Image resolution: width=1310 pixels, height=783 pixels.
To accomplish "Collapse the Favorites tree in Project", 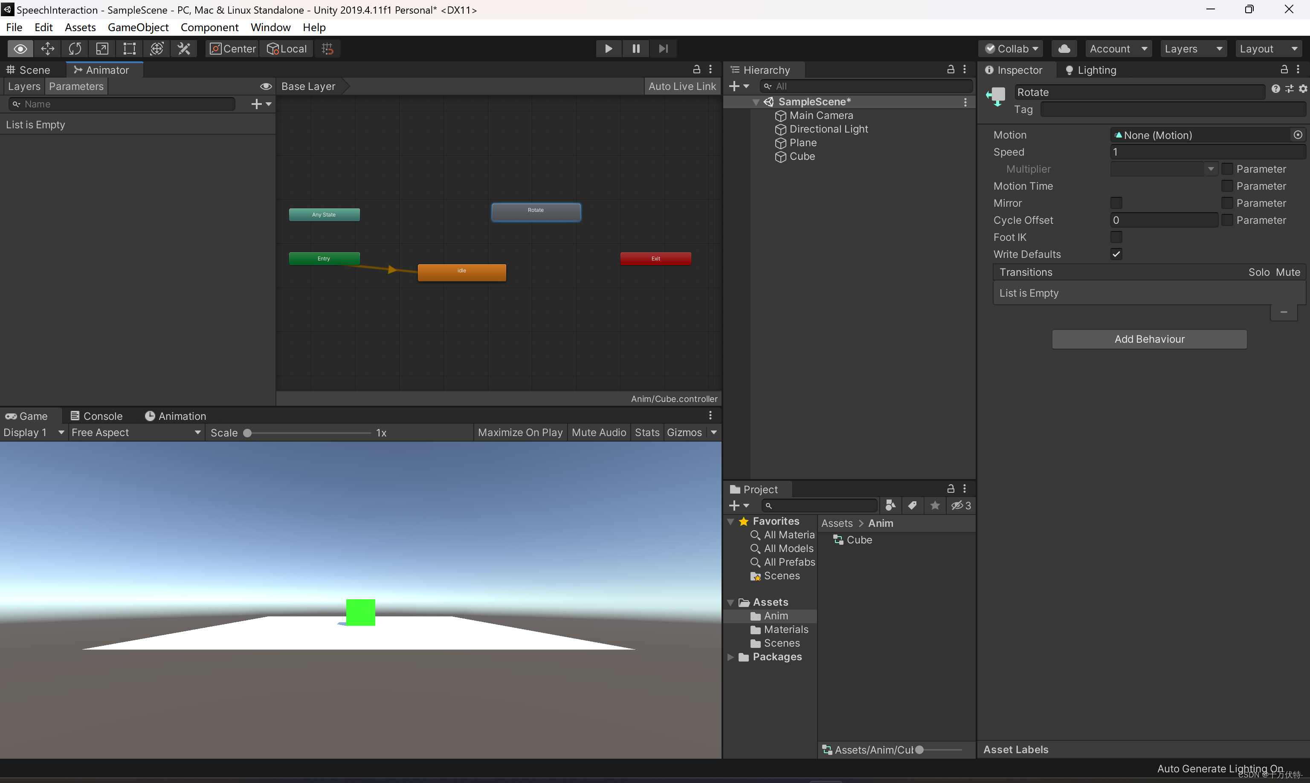I will (730, 521).
